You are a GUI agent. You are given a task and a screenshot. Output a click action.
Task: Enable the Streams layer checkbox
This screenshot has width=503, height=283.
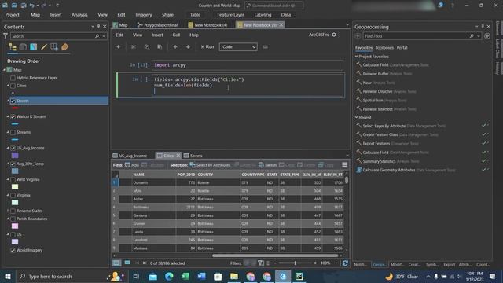pyautogui.click(x=13, y=133)
